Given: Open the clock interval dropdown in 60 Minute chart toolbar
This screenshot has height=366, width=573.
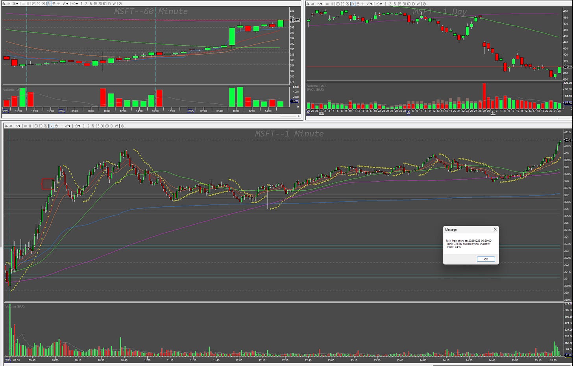Looking at the screenshot, I should tap(75, 4).
